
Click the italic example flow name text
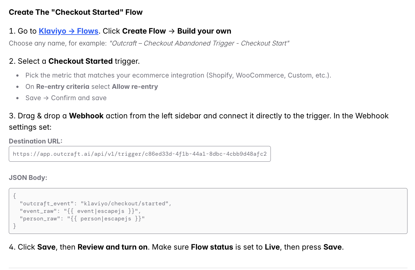coord(199,43)
